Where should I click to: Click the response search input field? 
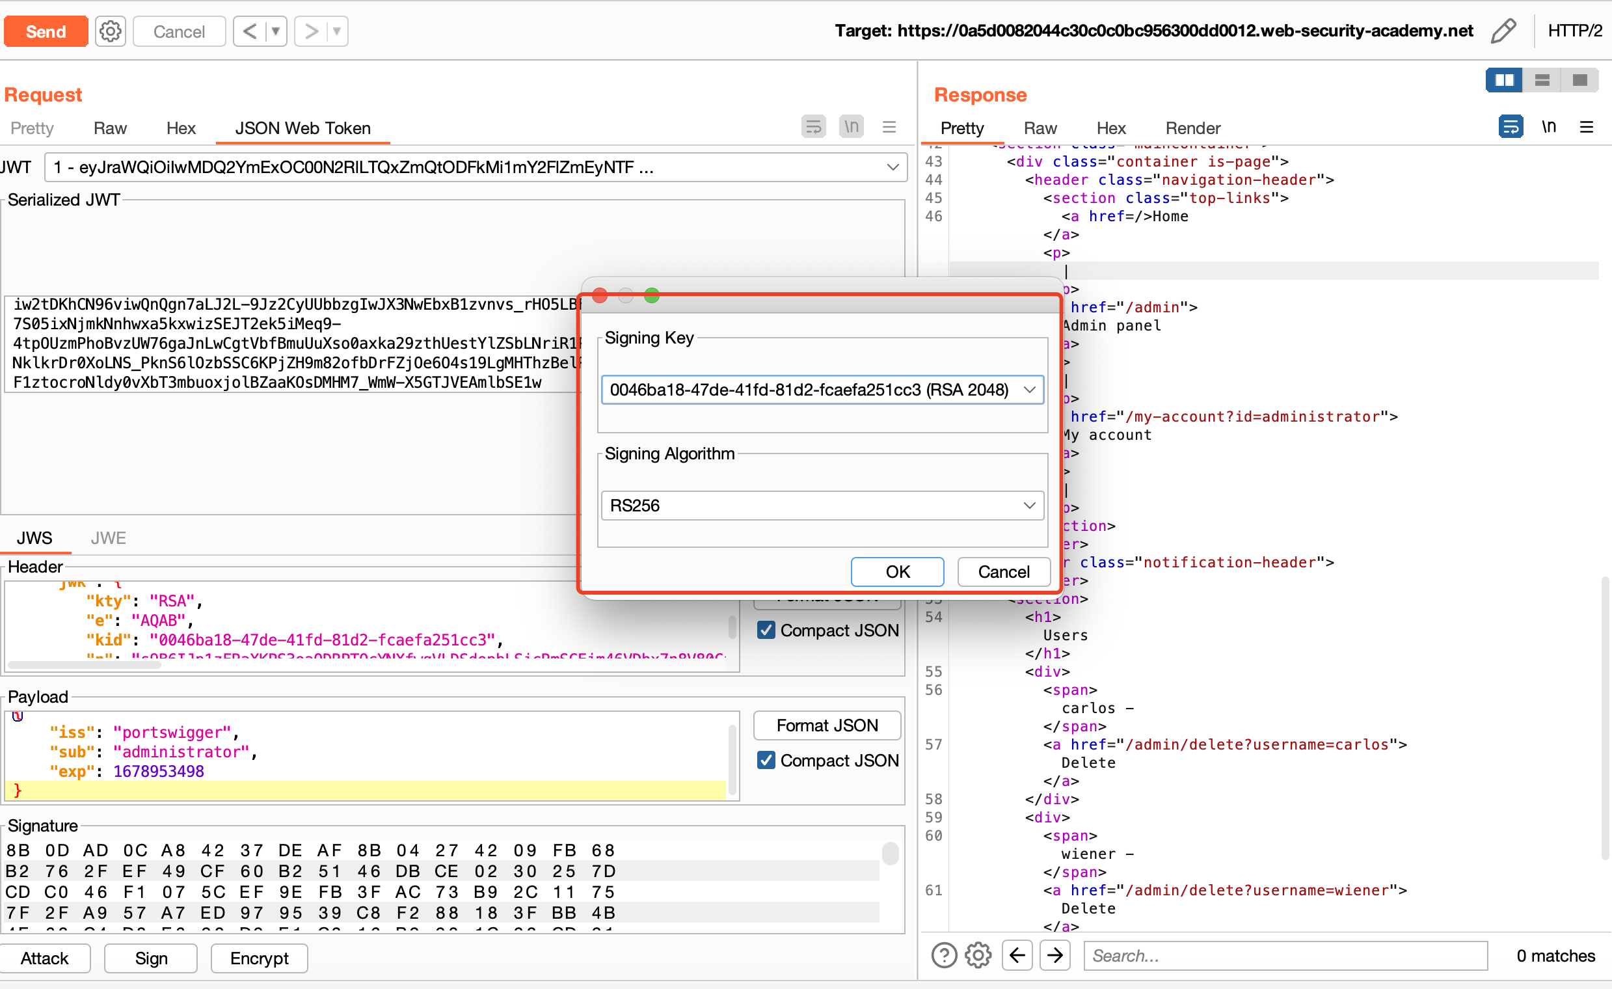click(1285, 955)
